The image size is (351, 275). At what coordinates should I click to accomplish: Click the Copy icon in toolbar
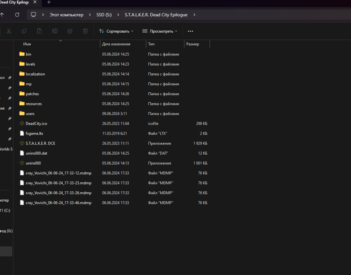pos(24,31)
